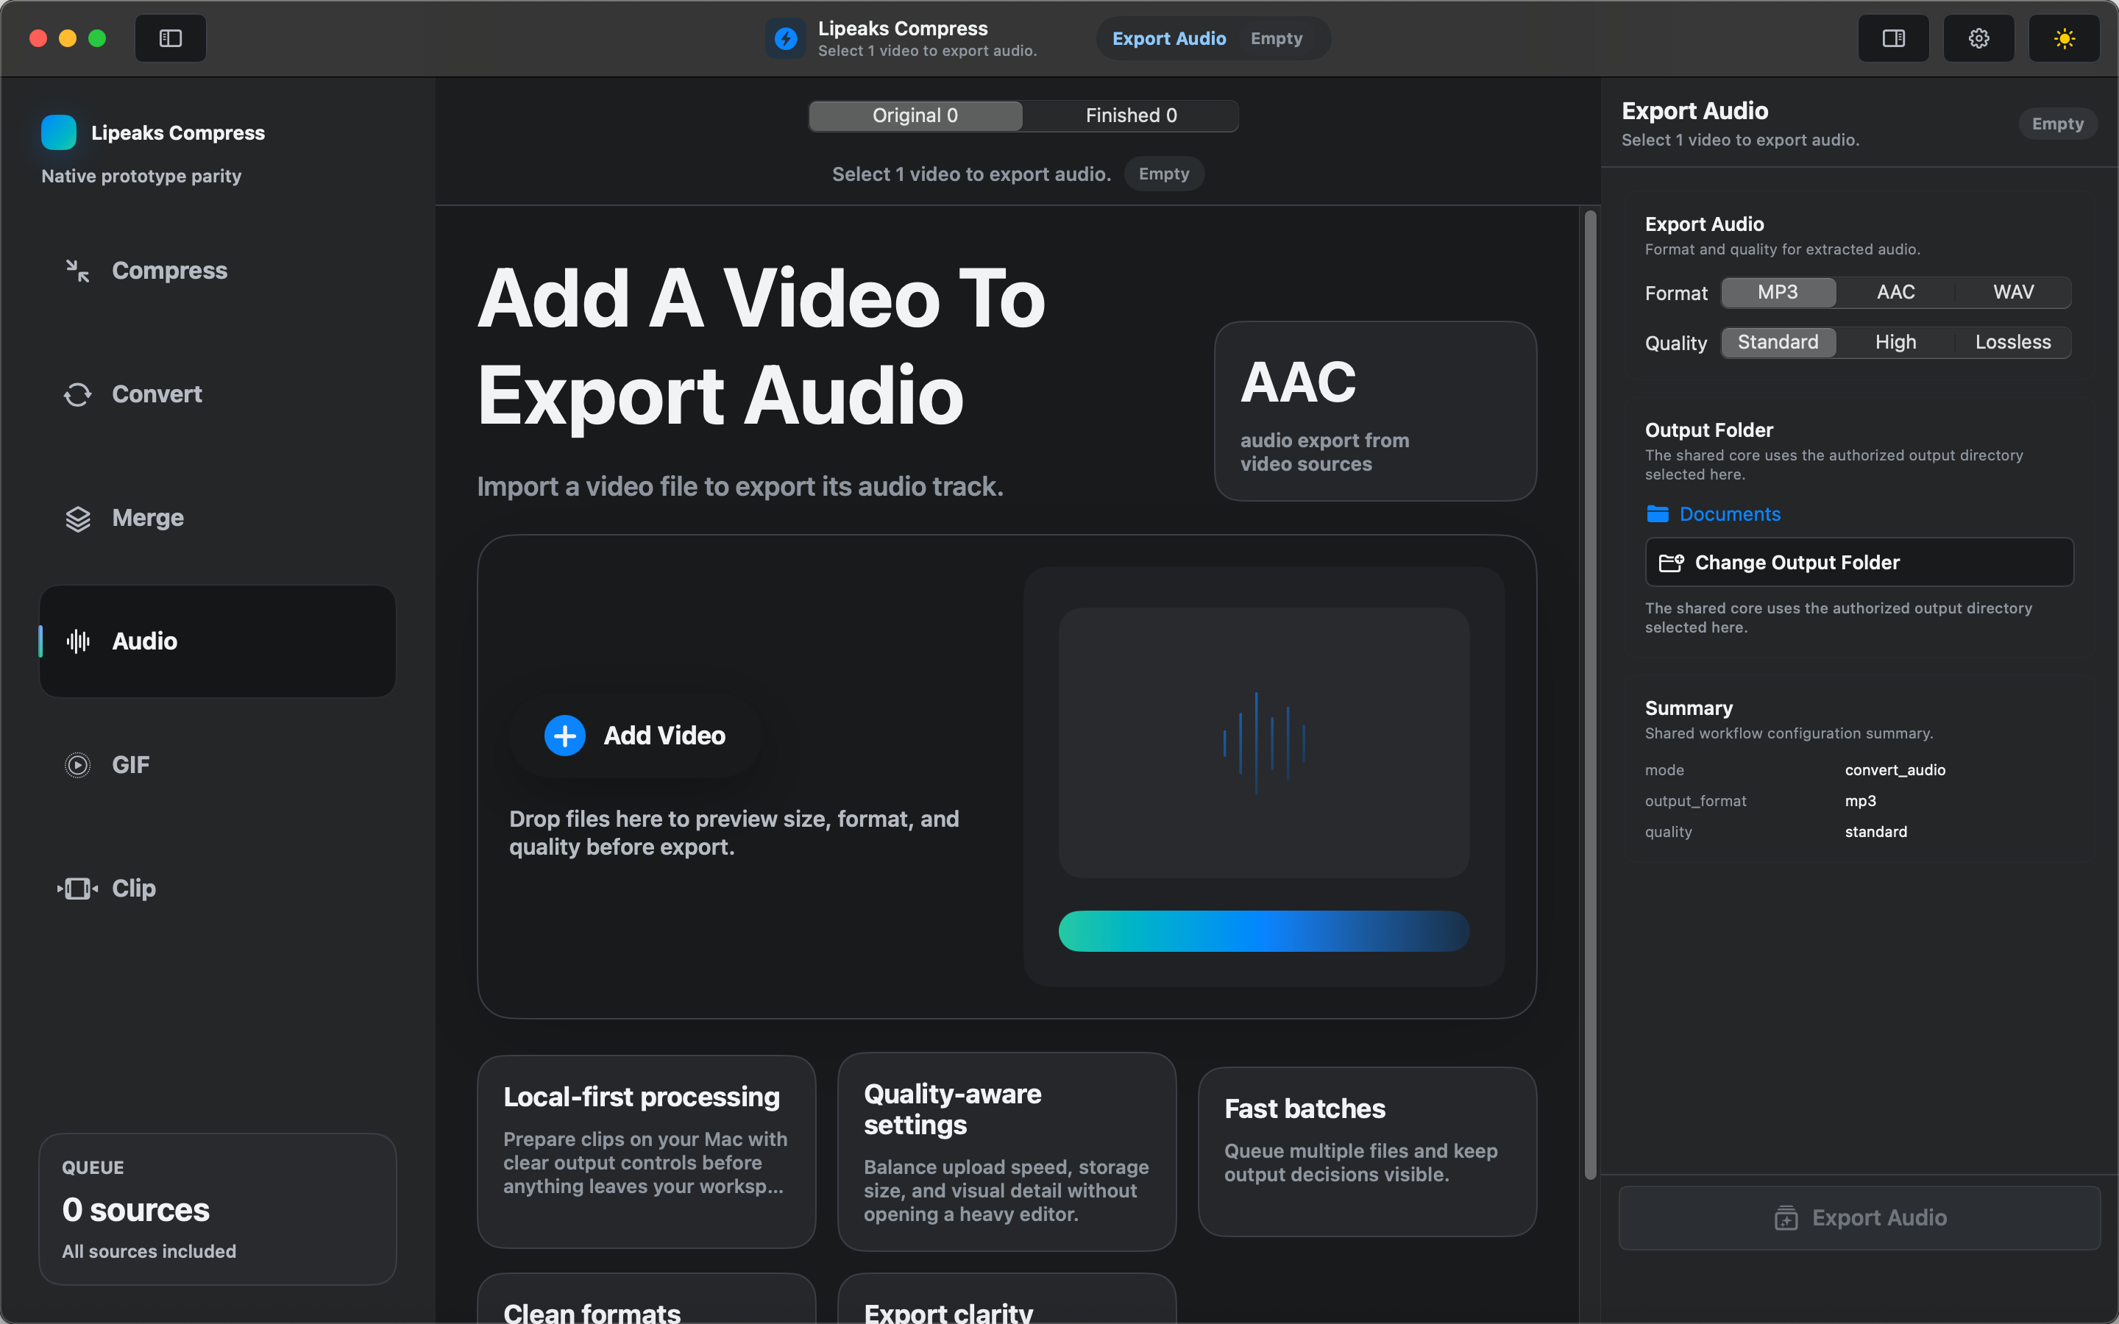Click the Empty badge below the tabs
2119x1324 pixels.
1164,174
